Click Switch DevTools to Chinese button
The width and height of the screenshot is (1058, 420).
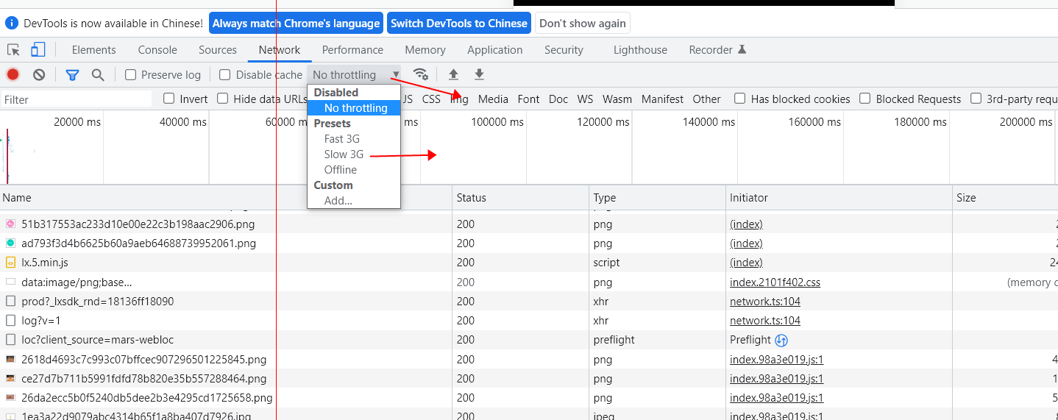[459, 23]
